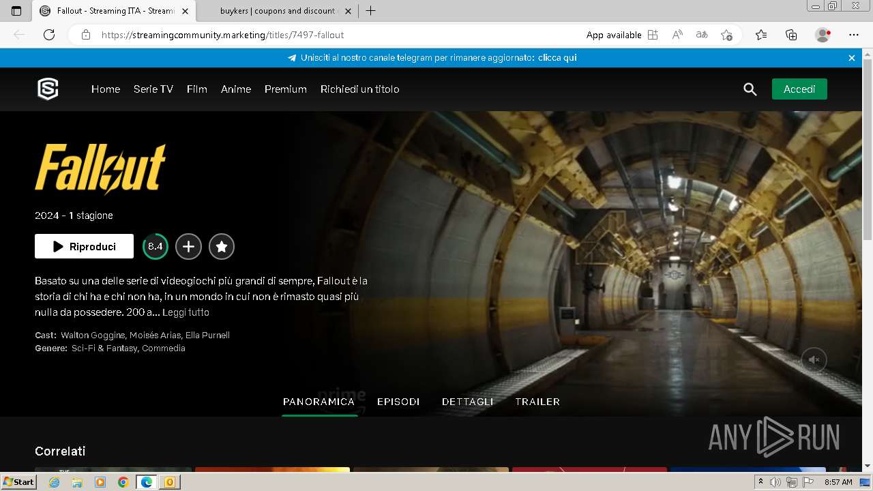Click the App available install icon
This screenshot has width=873, height=491.
[x=653, y=35]
